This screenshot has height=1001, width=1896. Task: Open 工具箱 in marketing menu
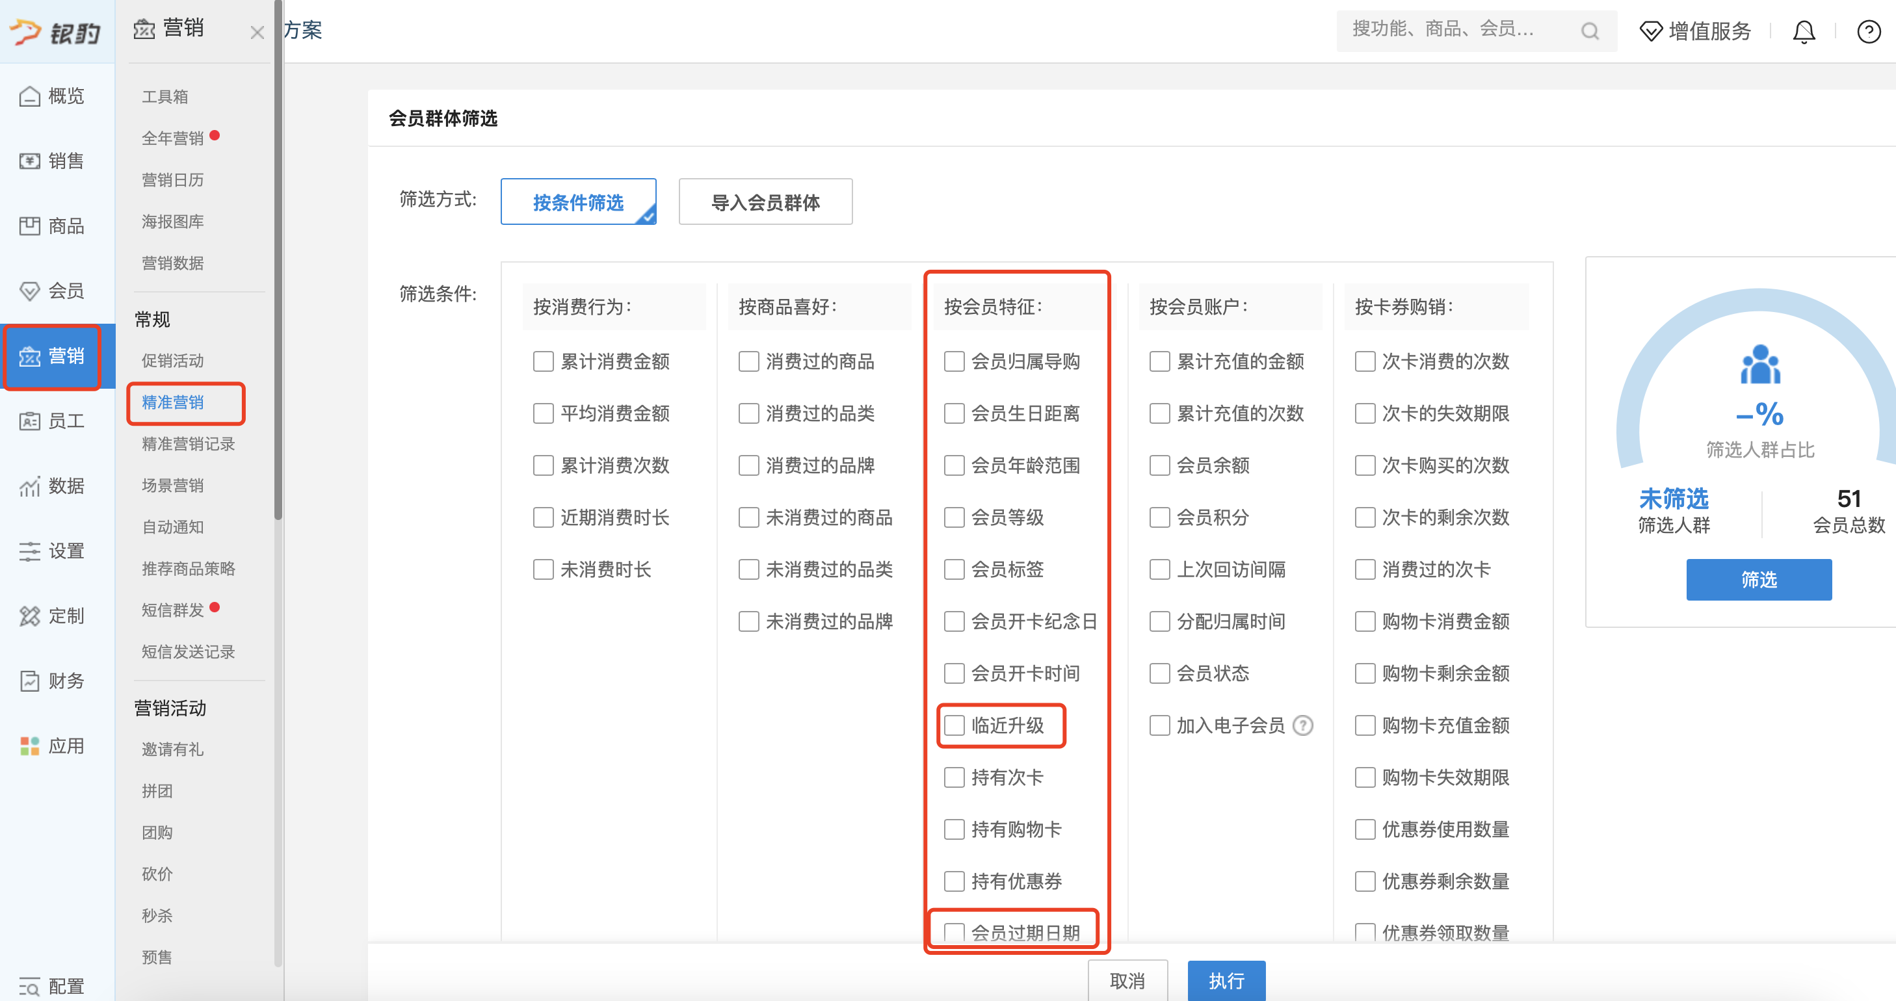[x=165, y=96]
